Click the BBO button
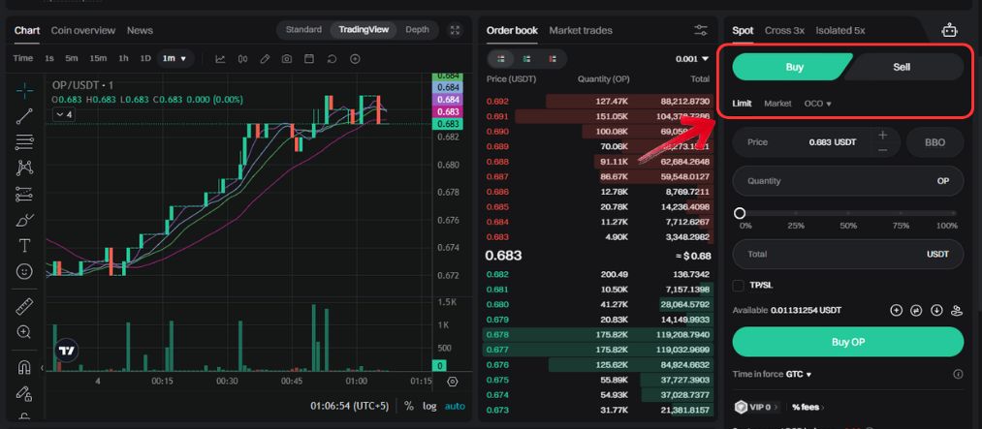 click(935, 142)
